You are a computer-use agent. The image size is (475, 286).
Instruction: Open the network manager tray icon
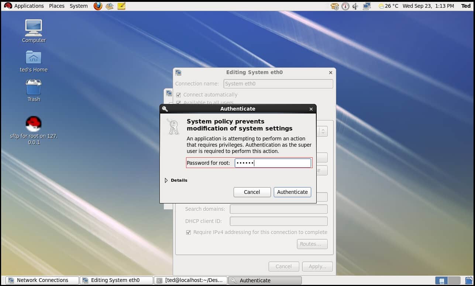click(x=366, y=6)
